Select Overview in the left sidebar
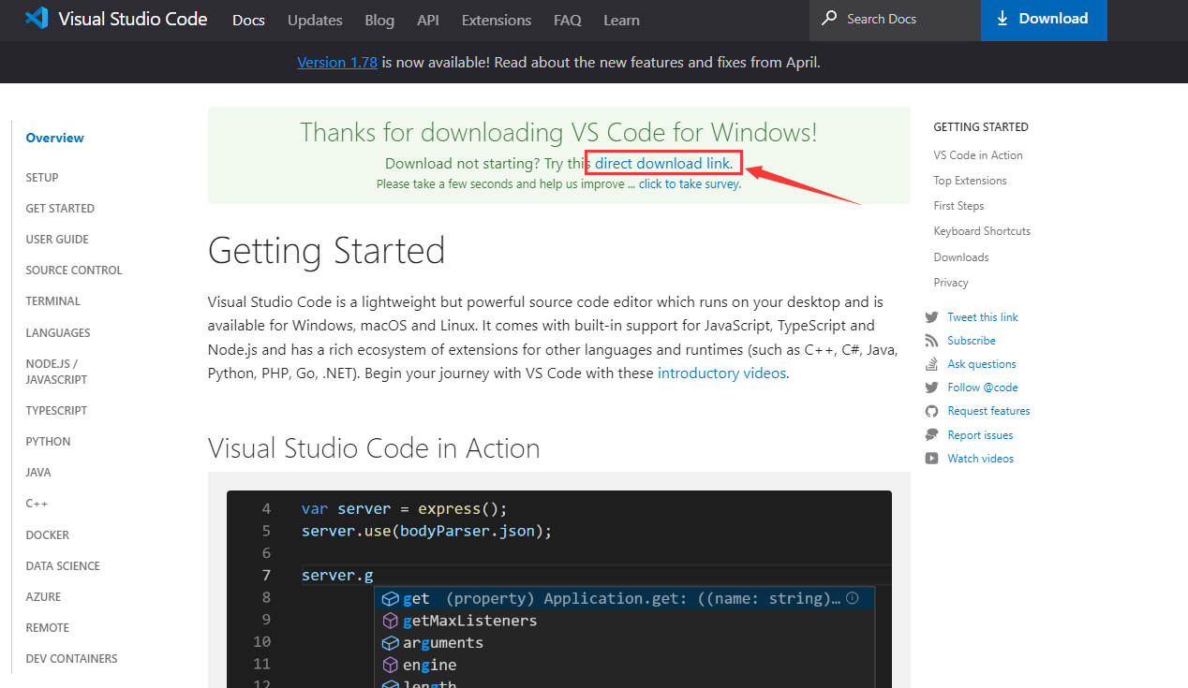 point(55,138)
